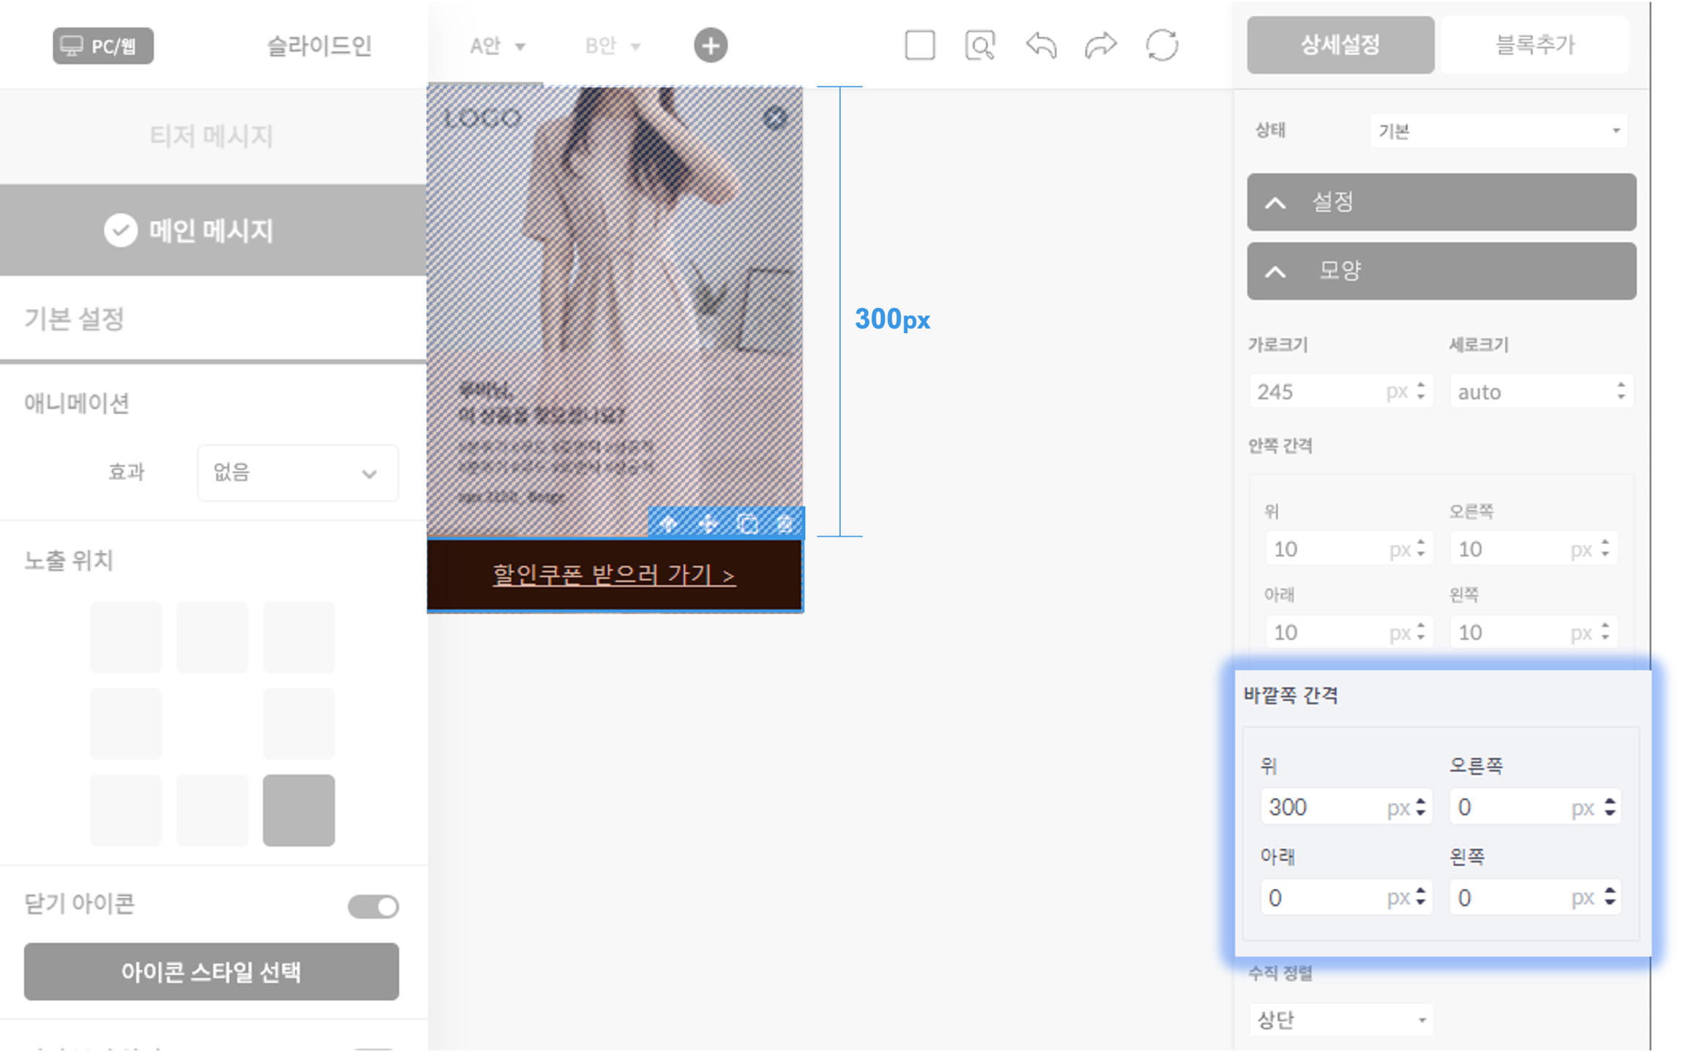Image resolution: width=1686 pixels, height=1052 pixels.
Task: Open the 효과 animation dropdown
Action: click(298, 473)
